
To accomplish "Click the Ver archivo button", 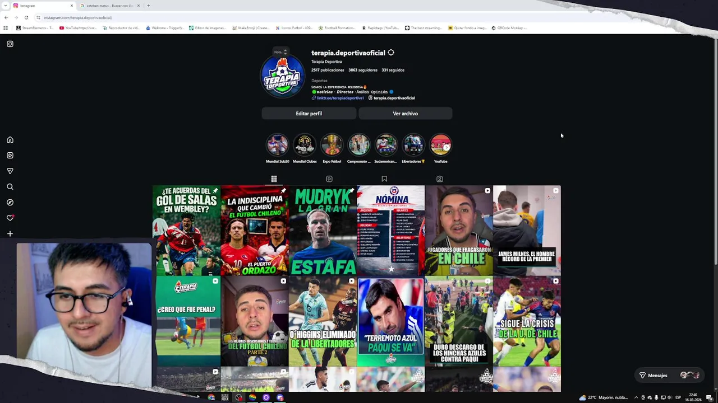I will point(405,114).
